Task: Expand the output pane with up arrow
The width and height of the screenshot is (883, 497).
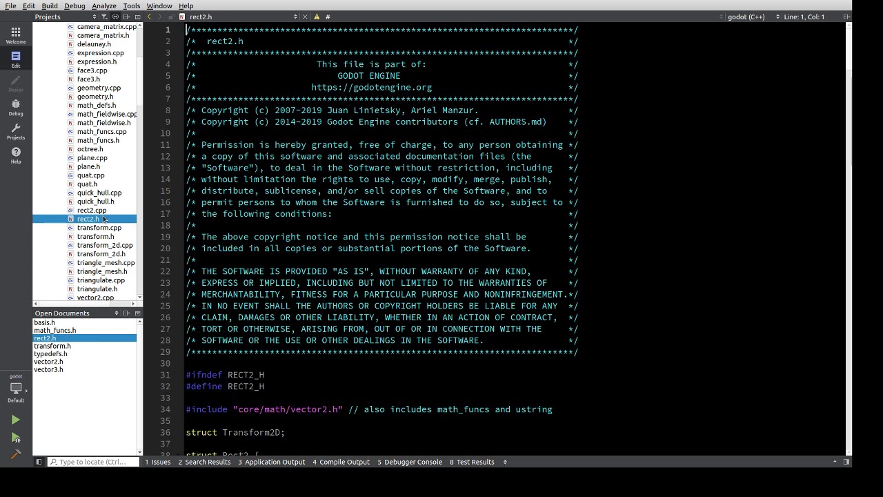Action: (835, 462)
